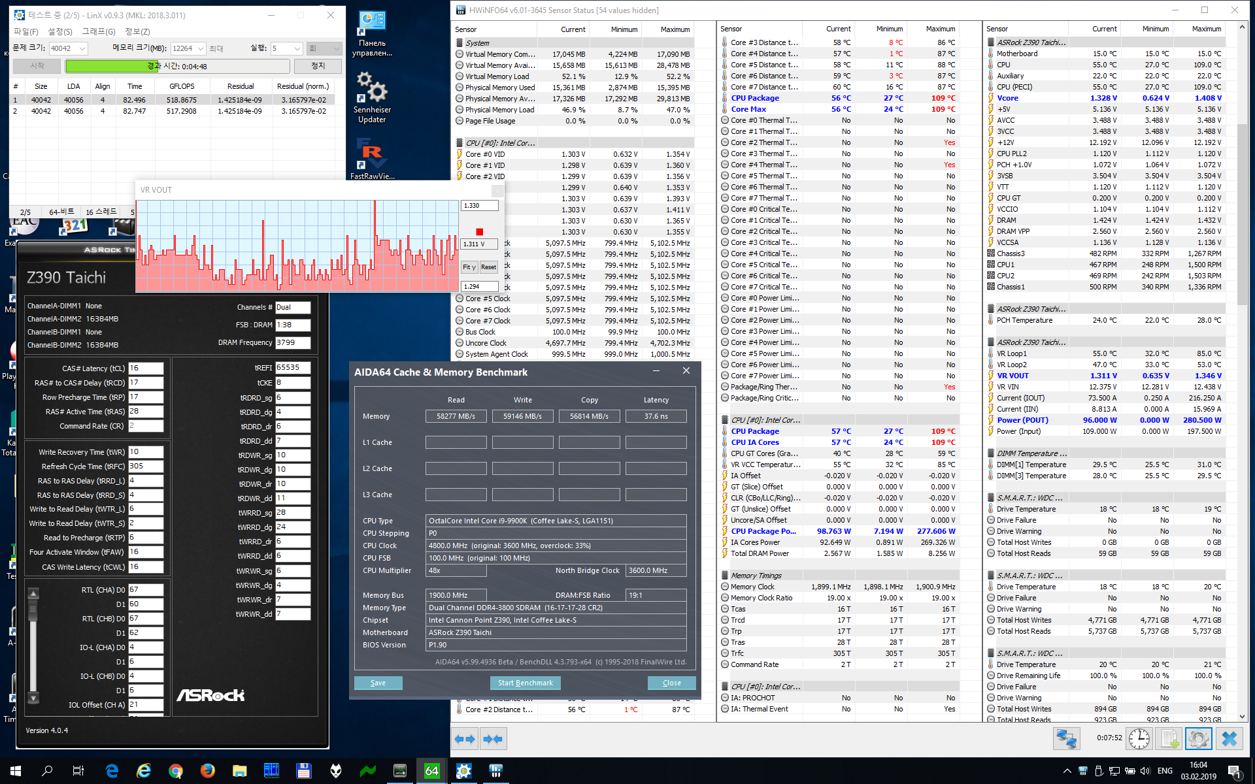The image size is (1255, 784).
Task: Open Firefox from the taskbar
Action: [207, 771]
